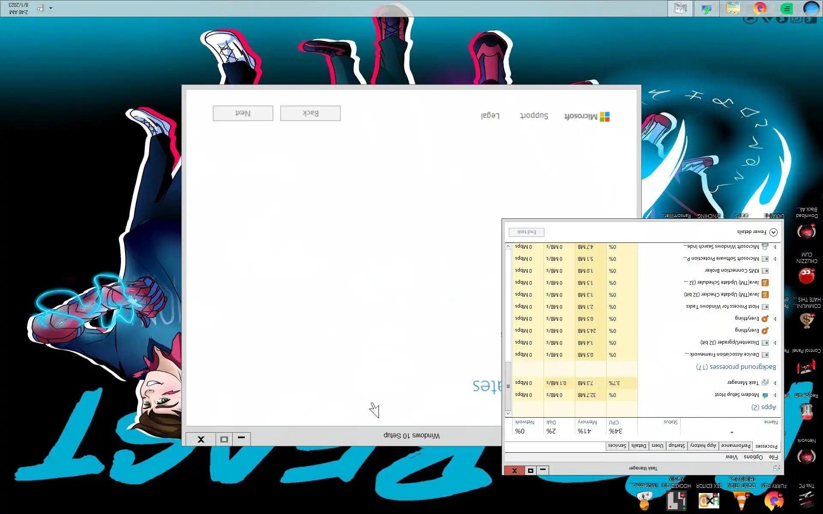Click the speaker volume tray icon
This screenshot has width=823, height=514.
tap(40, 8)
